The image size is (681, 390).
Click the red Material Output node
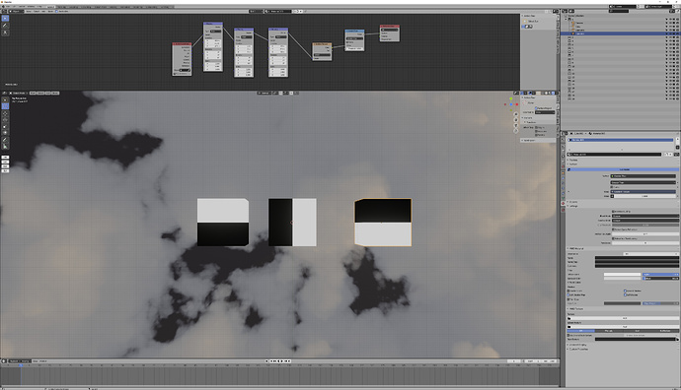tap(390, 33)
